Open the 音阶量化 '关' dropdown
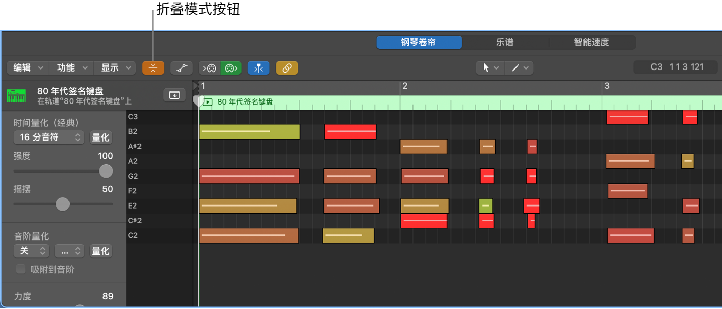Viewport: 722px width, 309px height. [x=31, y=251]
